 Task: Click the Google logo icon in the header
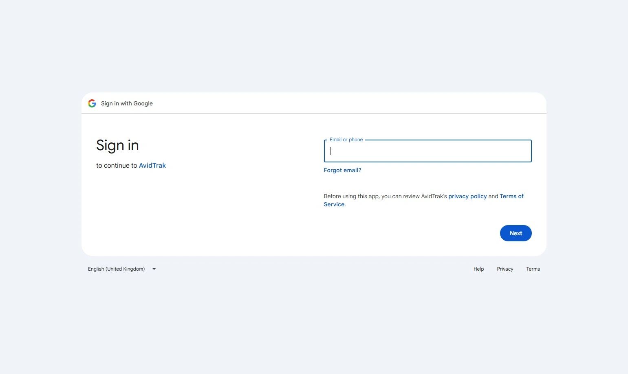coord(92,103)
